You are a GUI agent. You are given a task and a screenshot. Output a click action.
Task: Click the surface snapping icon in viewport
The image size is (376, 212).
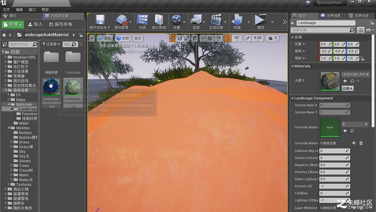click(203, 38)
